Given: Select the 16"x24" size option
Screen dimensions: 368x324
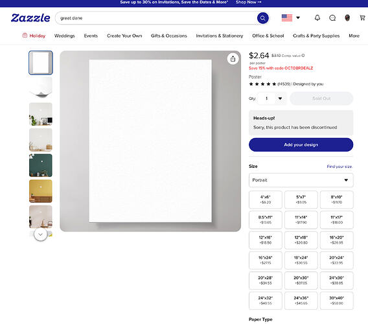Looking at the screenshot, I should [265, 260].
